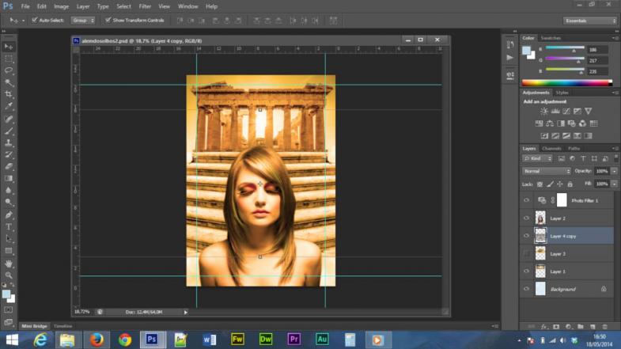Expand the Essentials workspace dropdown
621x349 pixels.
click(x=589, y=20)
